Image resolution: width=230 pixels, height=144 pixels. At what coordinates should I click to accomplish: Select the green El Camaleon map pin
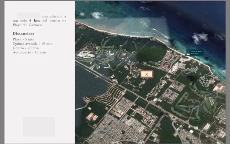pyautogui.click(x=97, y=48)
